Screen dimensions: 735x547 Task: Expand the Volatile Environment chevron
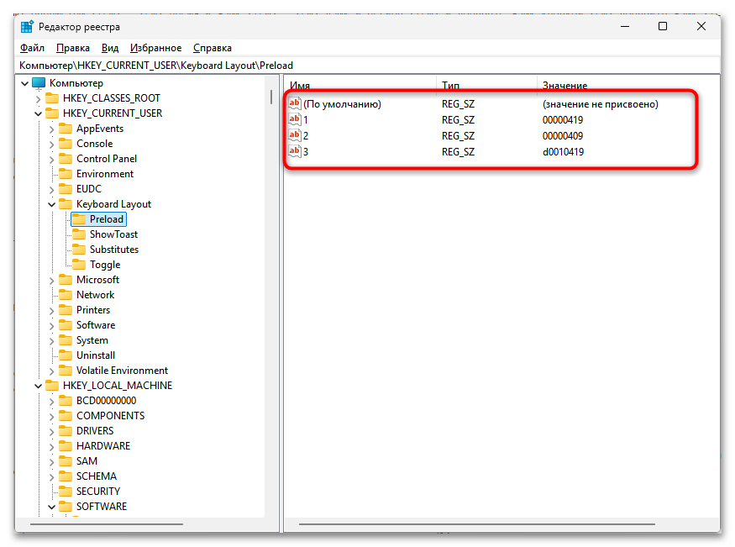tap(52, 371)
